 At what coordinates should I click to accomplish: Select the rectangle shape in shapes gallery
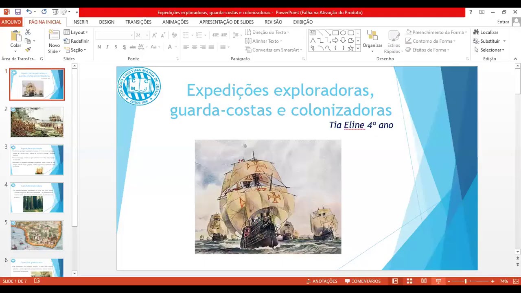335,33
